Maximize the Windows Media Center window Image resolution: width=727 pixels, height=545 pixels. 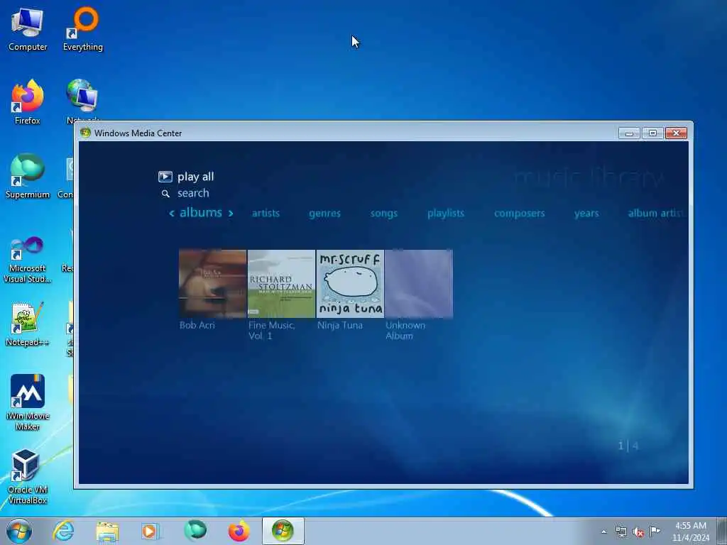tap(652, 133)
